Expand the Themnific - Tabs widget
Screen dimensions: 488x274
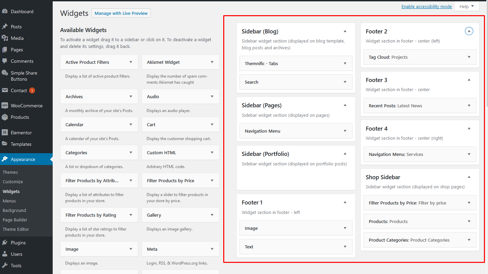coord(345,63)
